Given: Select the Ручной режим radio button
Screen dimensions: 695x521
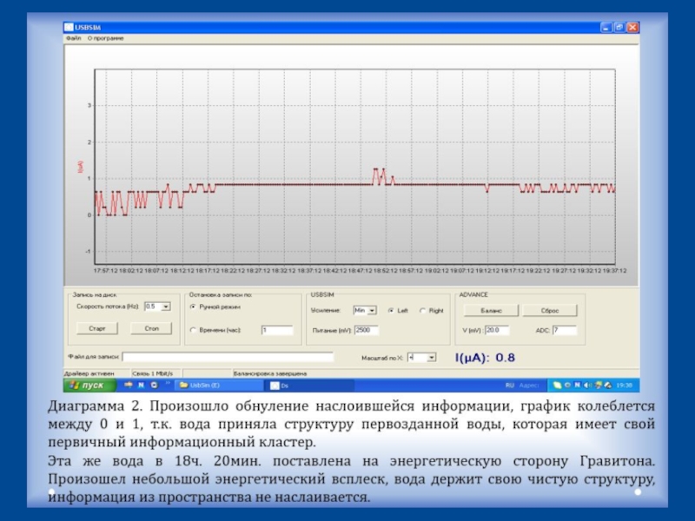Looking at the screenshot, I should [x=193, y=307].
